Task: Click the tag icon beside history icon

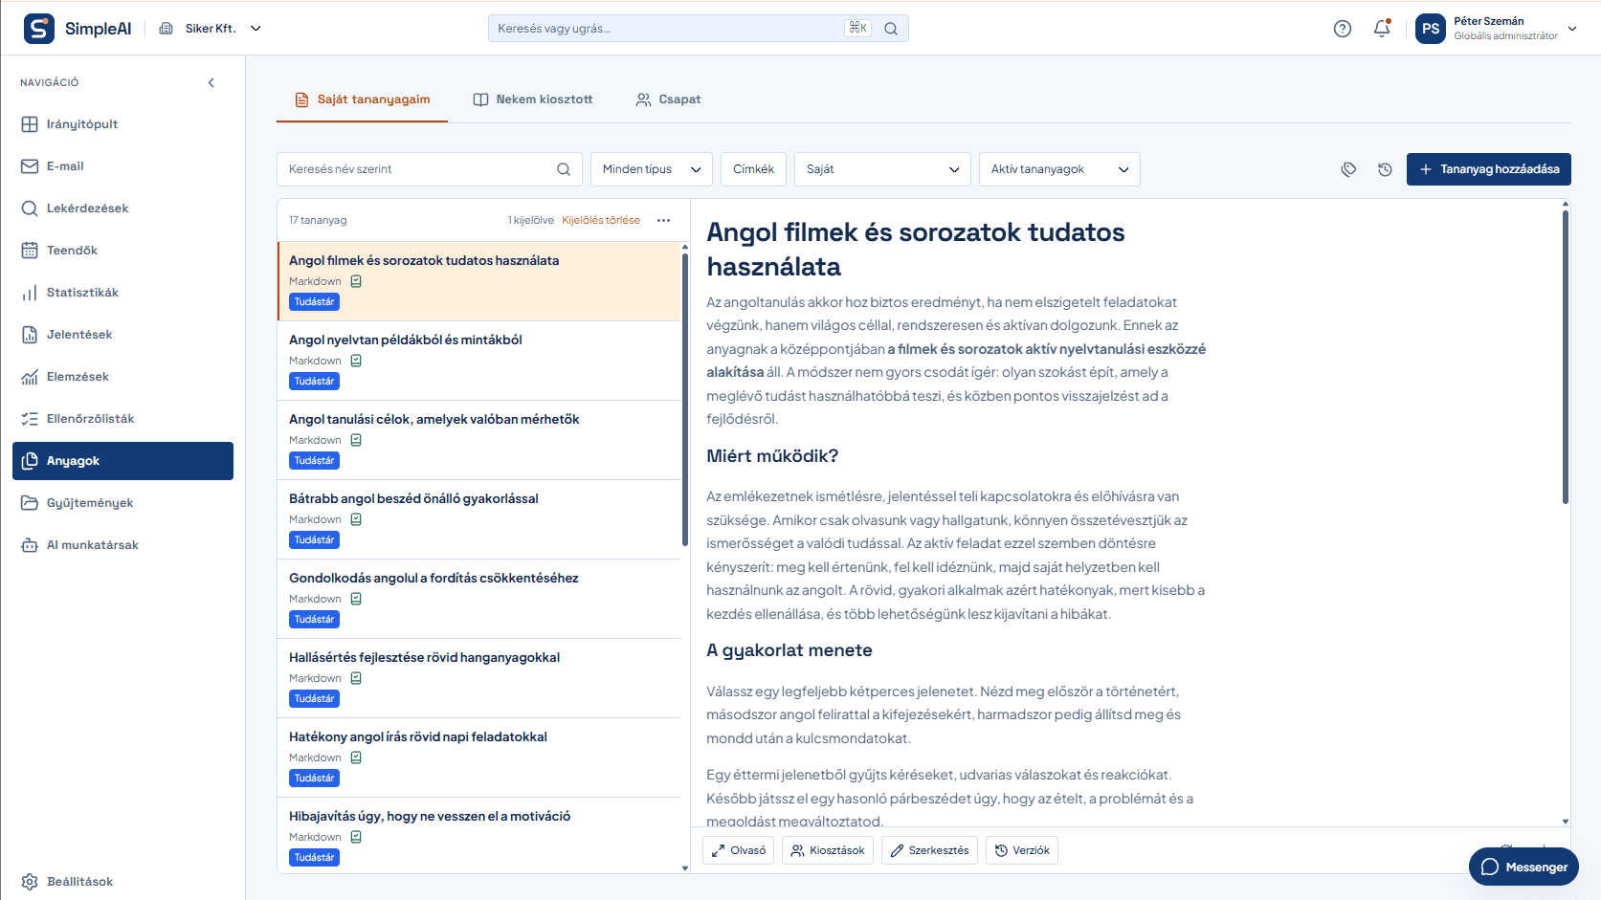Action: tap(1348, 169)
